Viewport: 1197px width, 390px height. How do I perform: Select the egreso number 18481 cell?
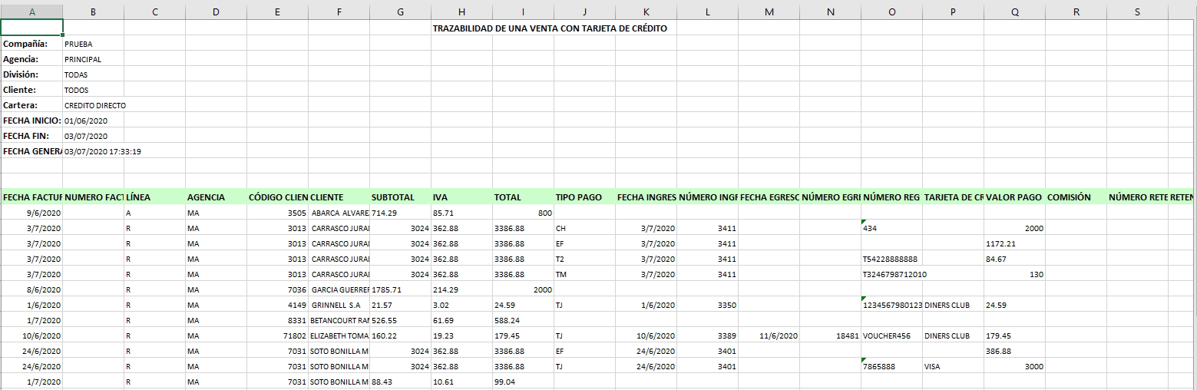click(x=829, y=335)
